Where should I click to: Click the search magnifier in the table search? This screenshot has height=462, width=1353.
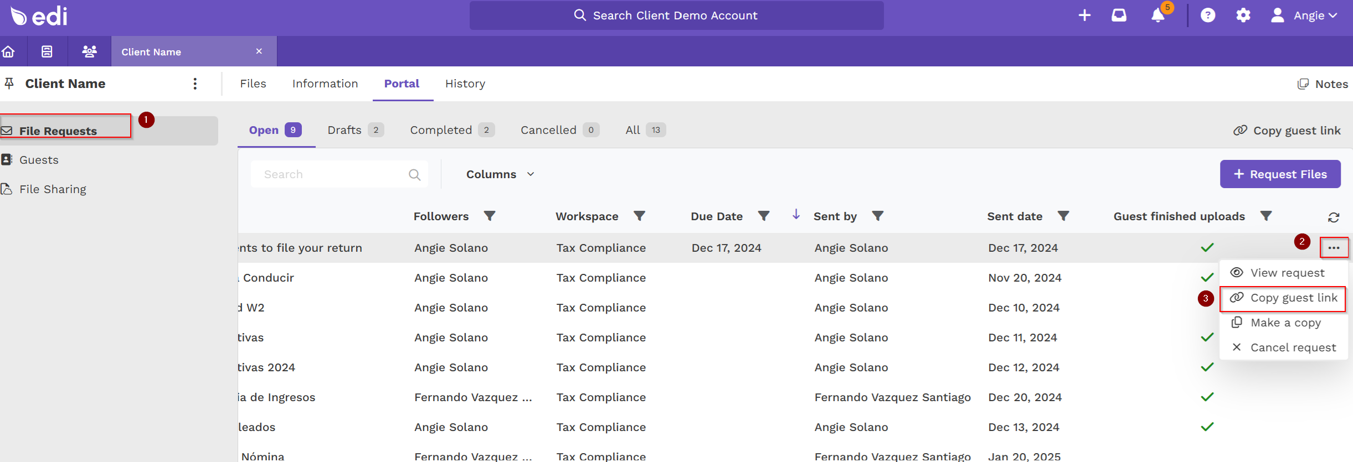[414, 175]
